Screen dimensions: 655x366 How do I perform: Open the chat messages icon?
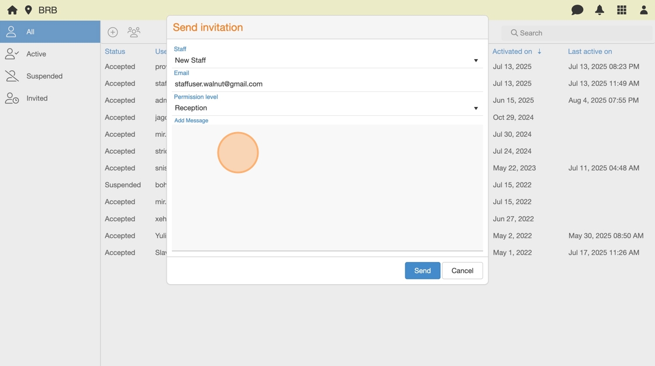tap(577, 10)
